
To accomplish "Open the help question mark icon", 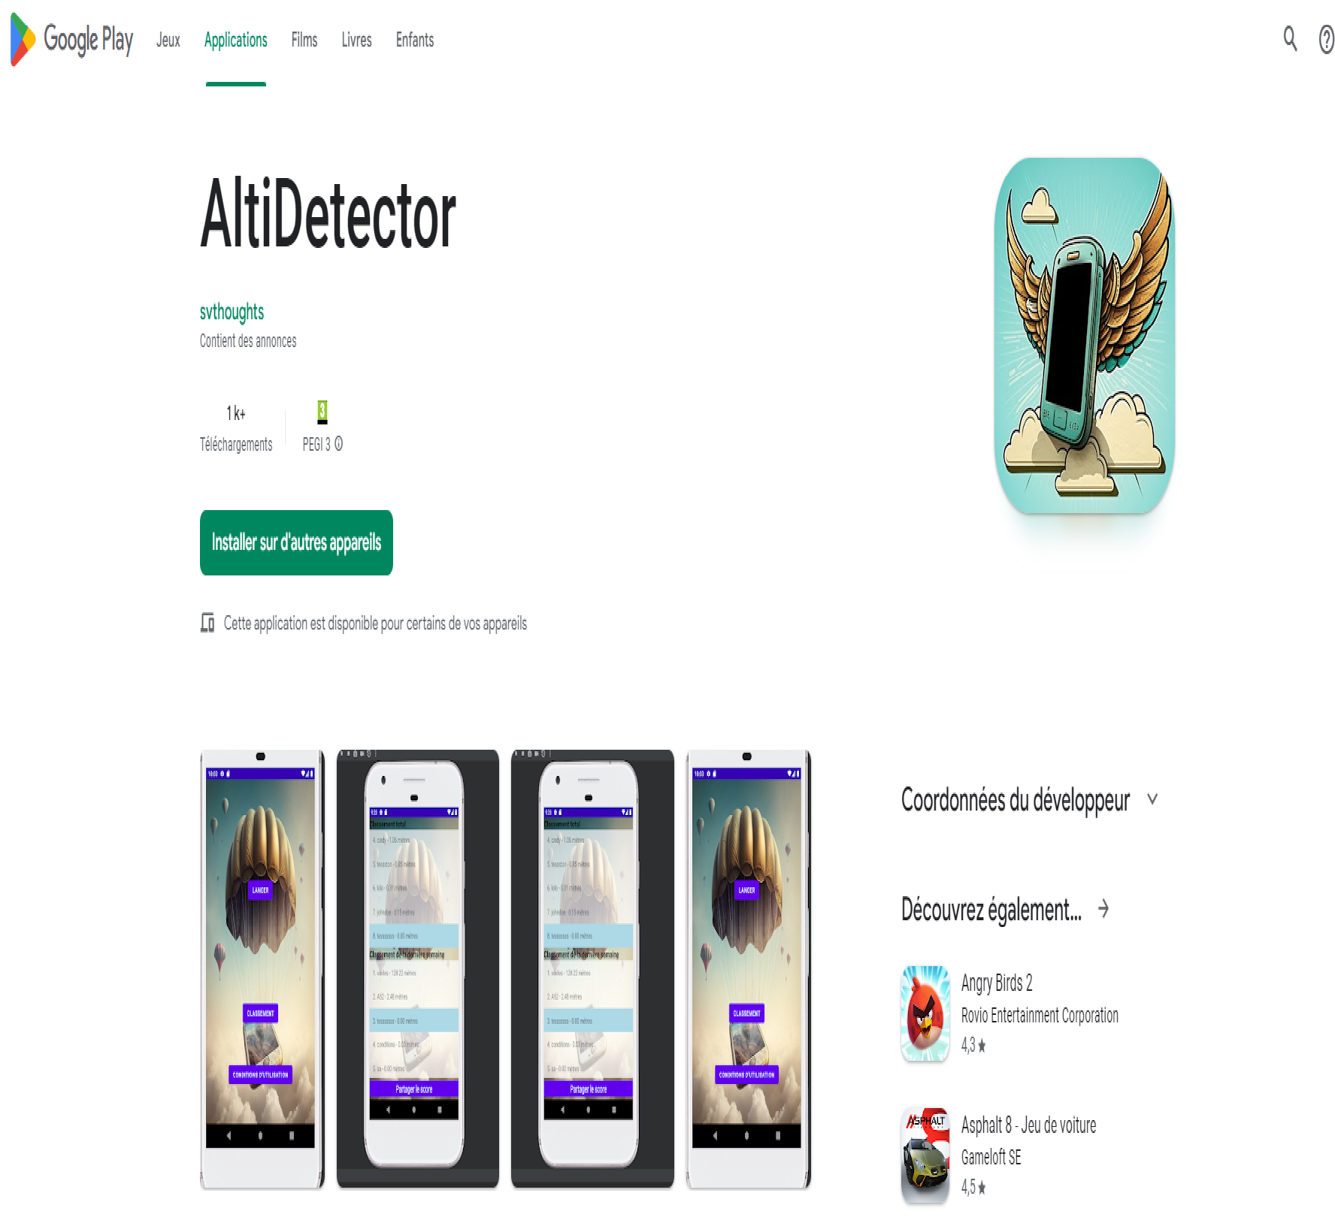I will coord(1326,39).
